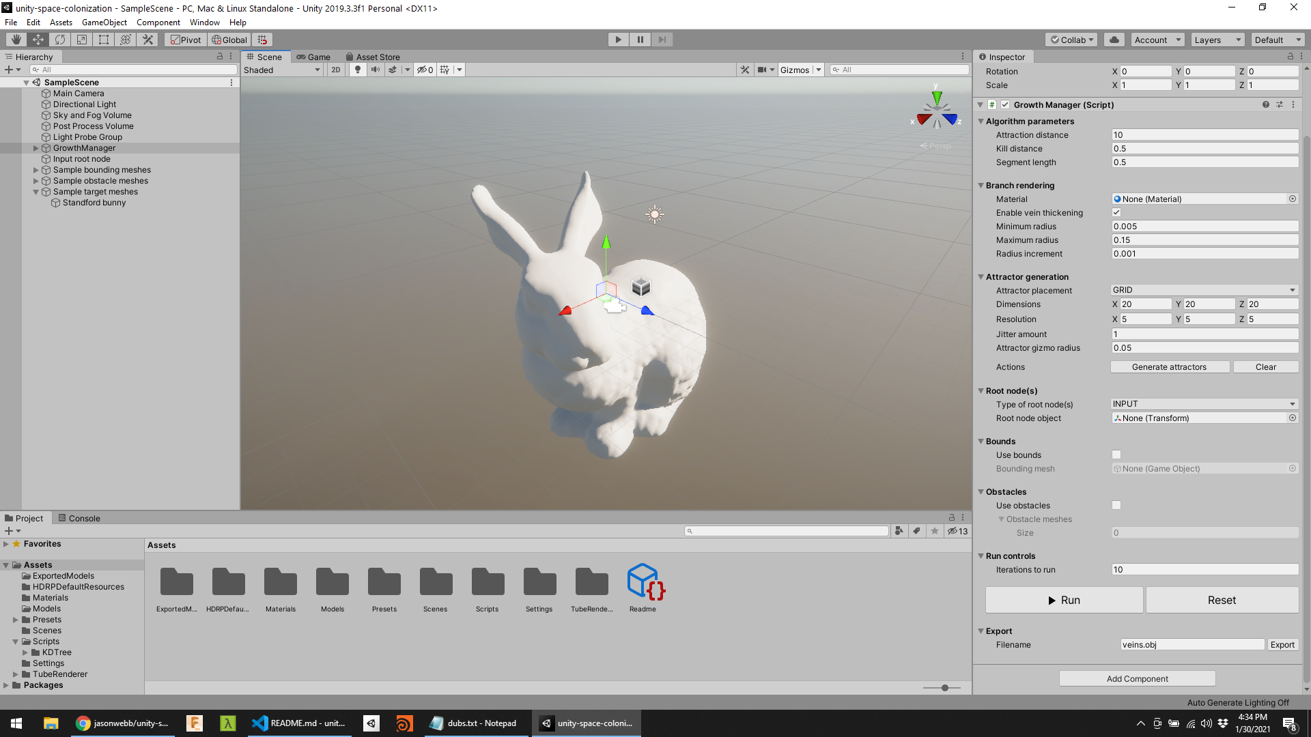Open the Account dropdown

pyautogui.click(x=1157, y=40)
